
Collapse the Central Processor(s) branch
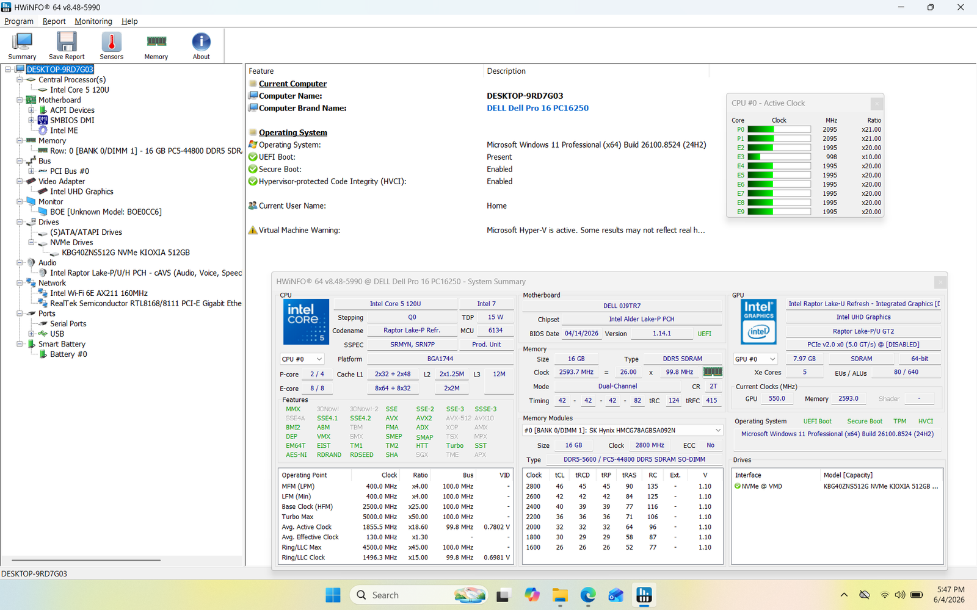(20, 80)
